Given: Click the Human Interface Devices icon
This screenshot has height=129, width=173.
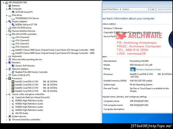Looking at the screenshot, I should pos(10,31).
